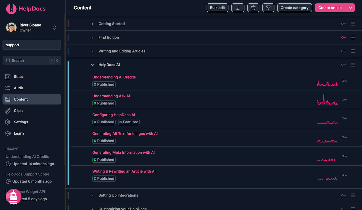Viewport: 362px width, 210px height.
Task: Open Understanding AI Credits article link
Action: pyautogui.click(x=114, y=77)
